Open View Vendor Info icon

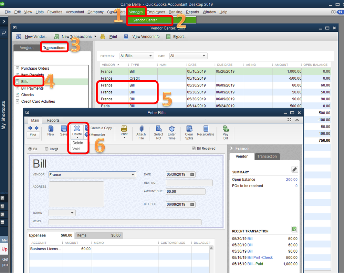pos(126,37)
